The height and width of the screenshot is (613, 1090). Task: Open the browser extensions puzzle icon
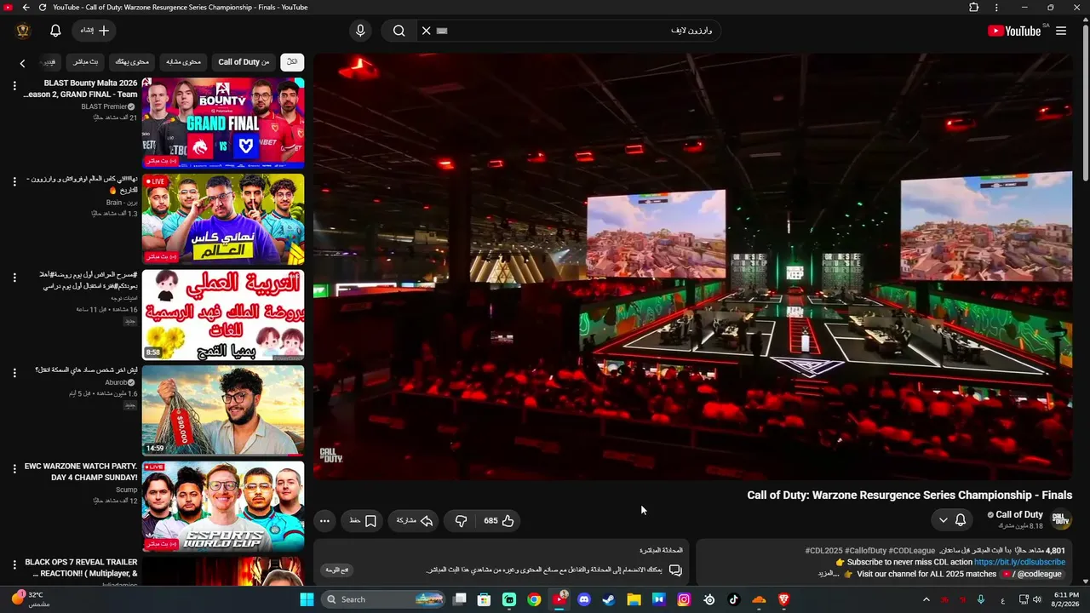point(974,8)
